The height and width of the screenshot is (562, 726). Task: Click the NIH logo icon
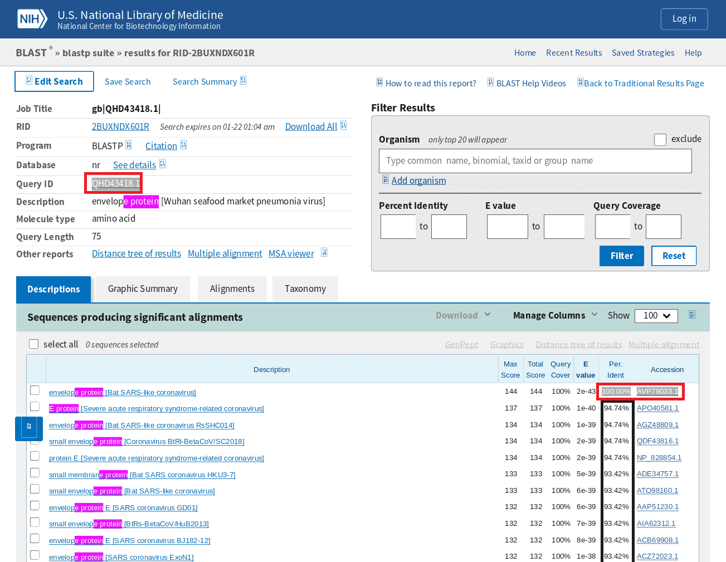(32, 19)
